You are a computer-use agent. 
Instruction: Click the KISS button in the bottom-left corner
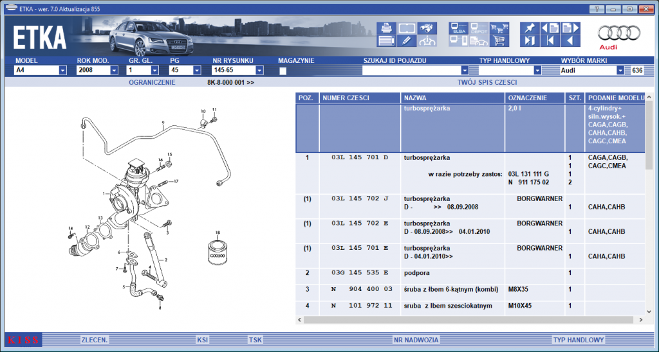pyautogui.click(x=24, y=340)
